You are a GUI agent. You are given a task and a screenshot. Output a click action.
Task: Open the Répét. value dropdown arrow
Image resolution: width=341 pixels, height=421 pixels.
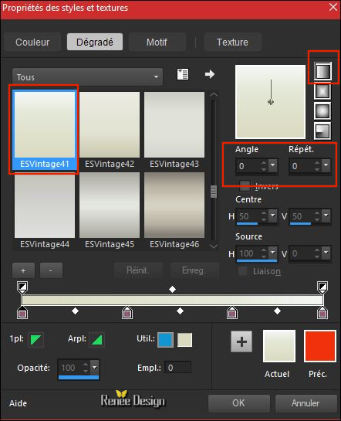click(x=326, y=165)
